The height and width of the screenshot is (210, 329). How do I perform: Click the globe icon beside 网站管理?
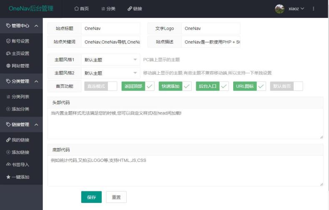[x=8, y=66]
